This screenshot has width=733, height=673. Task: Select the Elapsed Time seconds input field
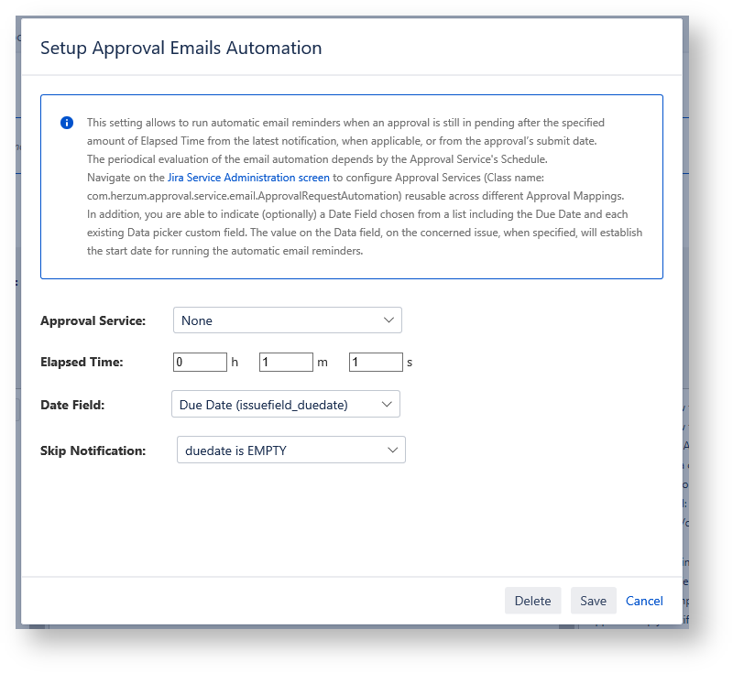(x=376, y=363)
